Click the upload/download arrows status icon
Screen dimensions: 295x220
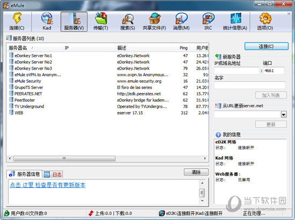tap(91, 213)
